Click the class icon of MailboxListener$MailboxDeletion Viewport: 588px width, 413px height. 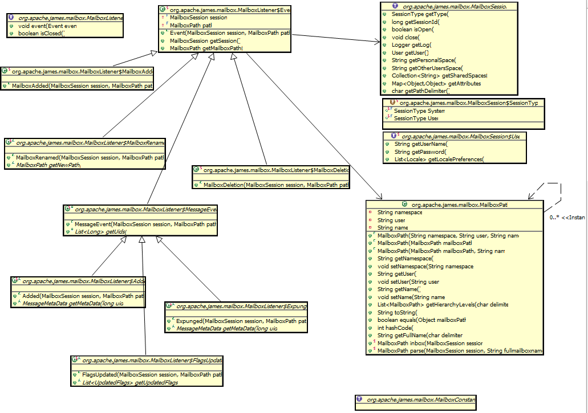(x=196, y=170)
